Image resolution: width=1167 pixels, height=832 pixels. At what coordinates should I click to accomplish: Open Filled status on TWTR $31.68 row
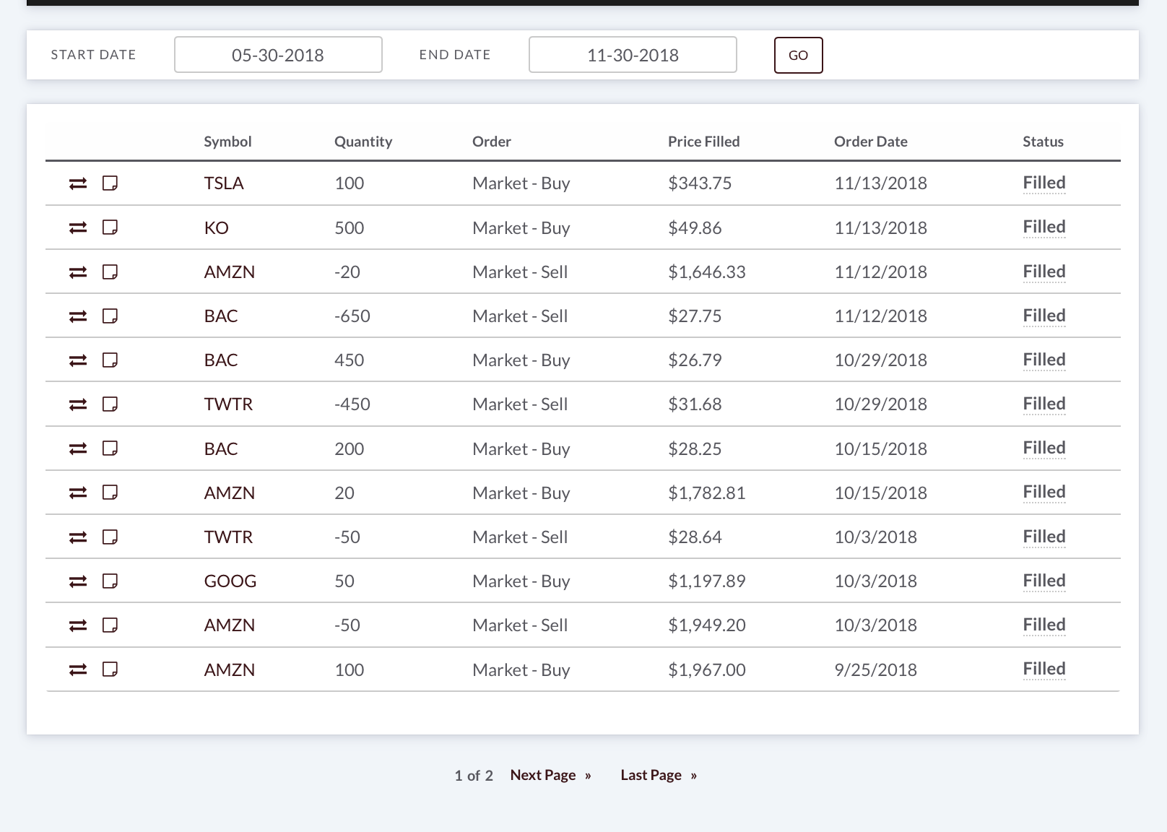coord(1044,404)
